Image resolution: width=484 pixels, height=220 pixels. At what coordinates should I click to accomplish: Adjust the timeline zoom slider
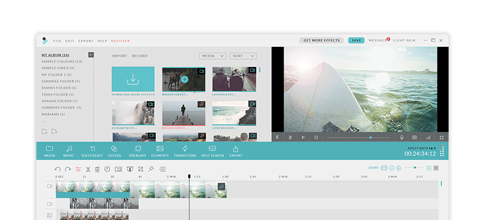point(414,168)
